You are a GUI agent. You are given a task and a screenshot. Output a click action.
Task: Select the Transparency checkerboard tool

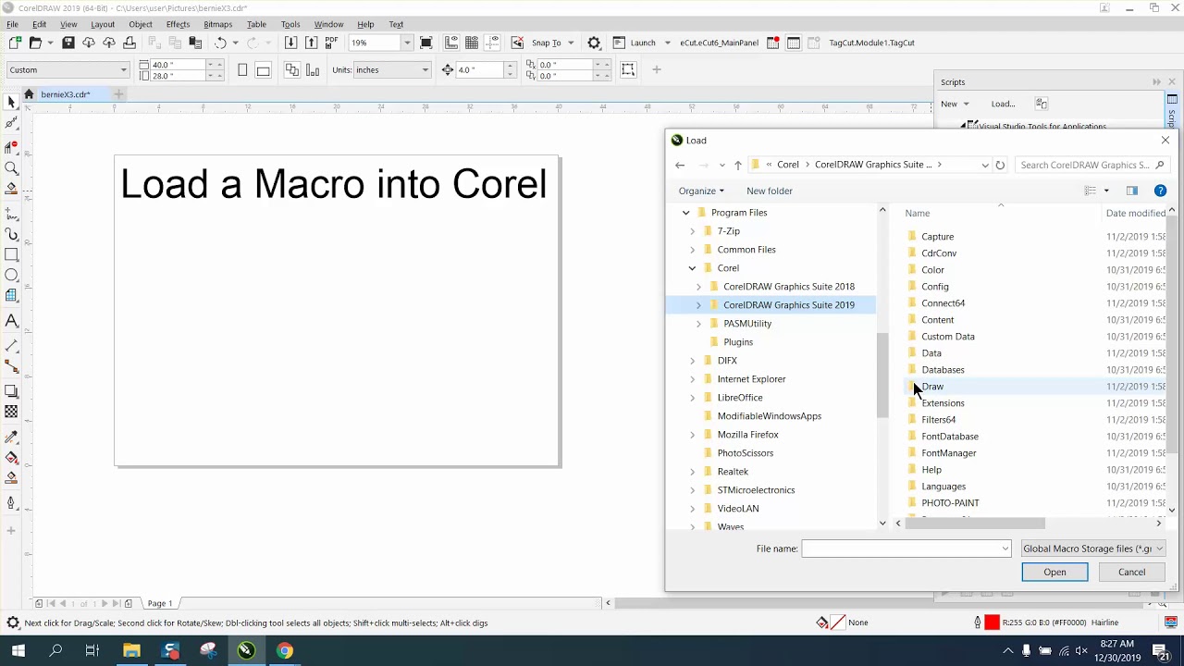tap(11, 412)
